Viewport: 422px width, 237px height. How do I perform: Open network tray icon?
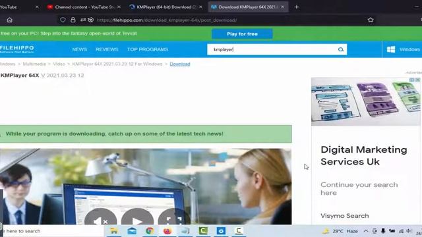coord(401,231)
